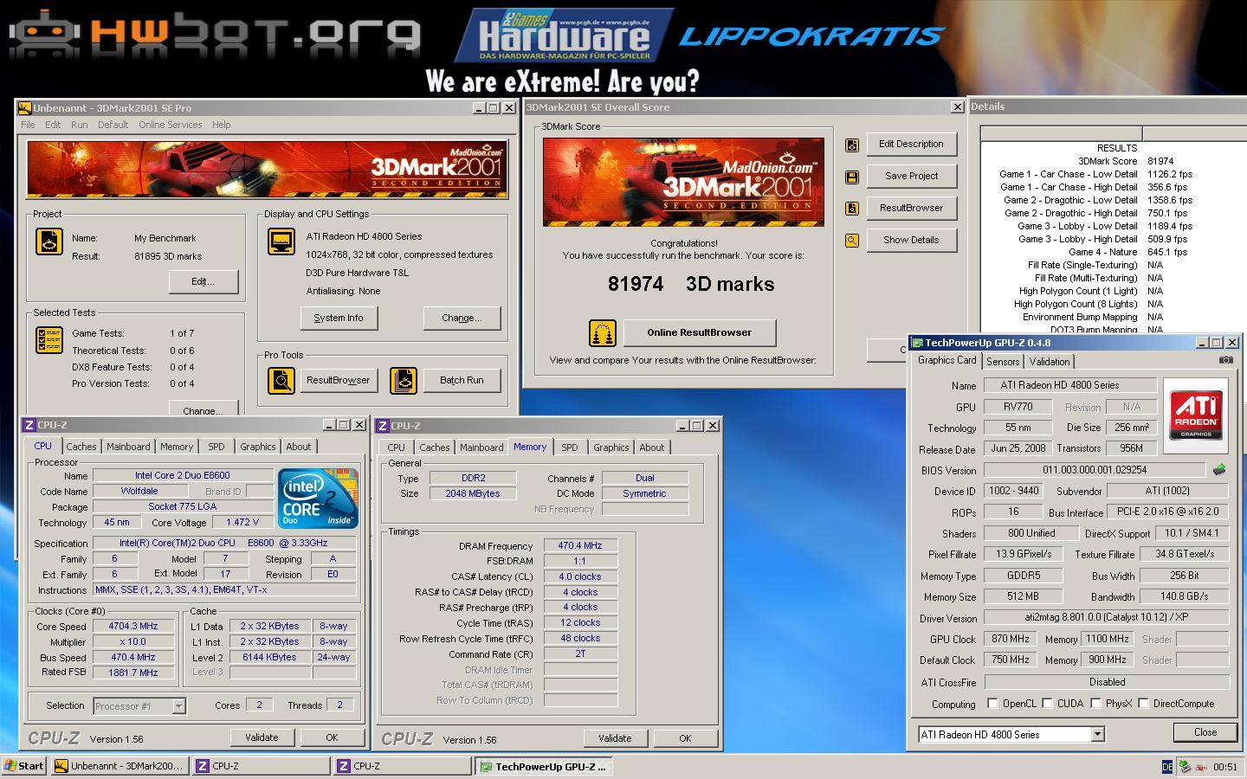Viewport: 1247px width, 779px height.
Task: Open the File menu in 3DMark2001
Action: 28,125
